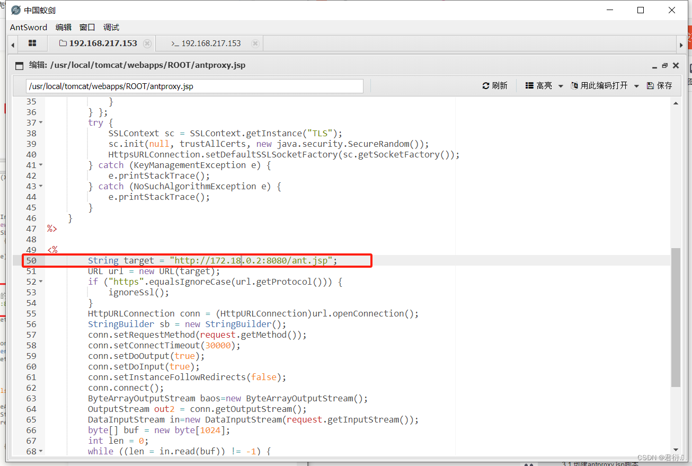Fold the while loop at line 68

pos(41,451)
